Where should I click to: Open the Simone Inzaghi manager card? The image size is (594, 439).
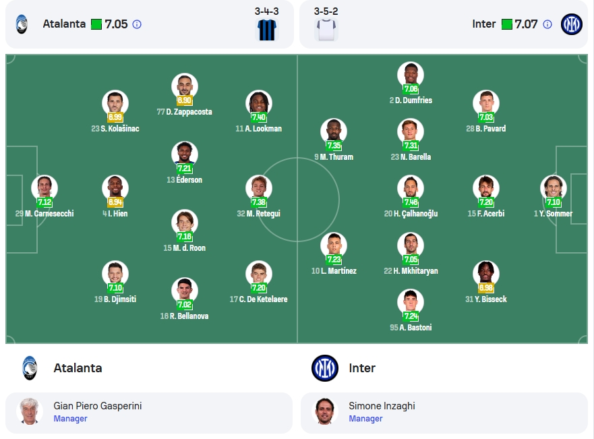point(444,413)
